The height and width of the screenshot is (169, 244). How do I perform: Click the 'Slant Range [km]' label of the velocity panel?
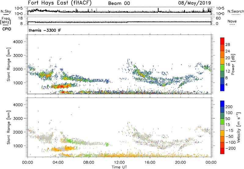tap(9, 128)
